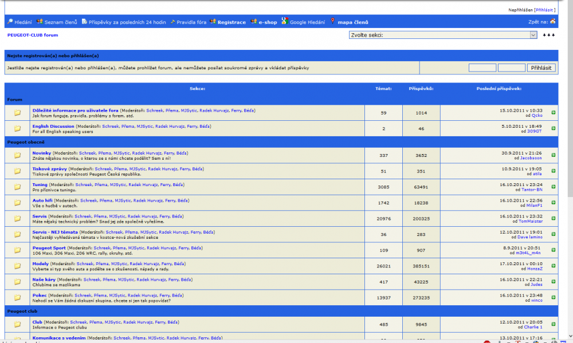Open Hledání search from nav bar
This screenshot has width=573, height=343.
pyautogui.click(x=23, y=22)
